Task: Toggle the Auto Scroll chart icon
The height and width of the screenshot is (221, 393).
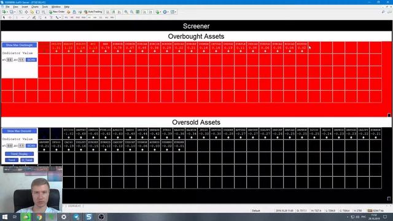Action: pyautogui.click(x=145, y=12)
